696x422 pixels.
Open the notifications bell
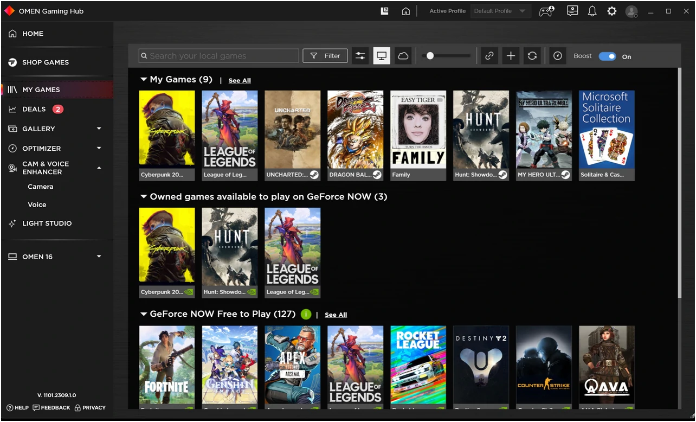coord(592,11)
